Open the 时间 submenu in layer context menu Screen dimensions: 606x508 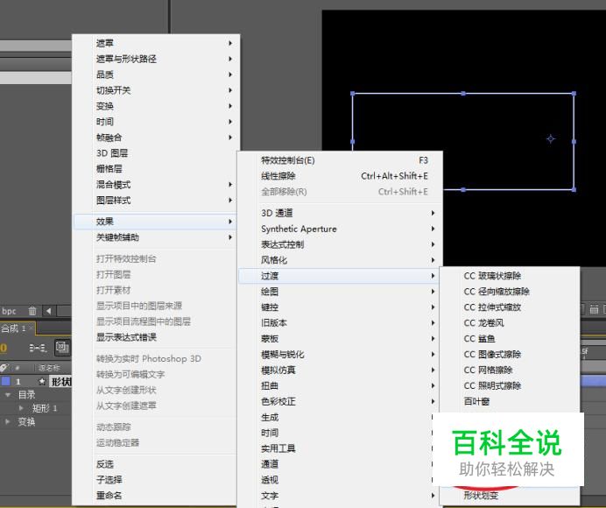click(156, 122)
